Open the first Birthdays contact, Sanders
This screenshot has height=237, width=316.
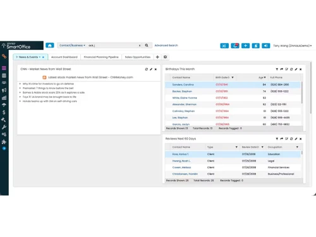[x=183, y=85]
